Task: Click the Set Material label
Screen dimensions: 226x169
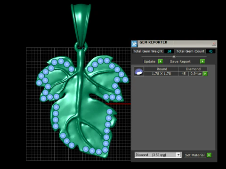Action: pos(194,155)
